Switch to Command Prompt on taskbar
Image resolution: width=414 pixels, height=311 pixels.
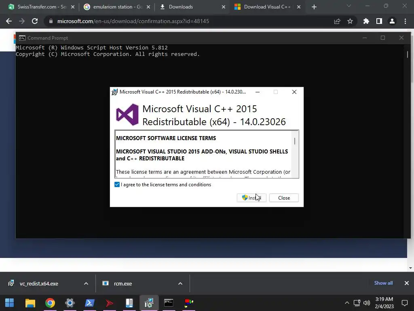point(169,303)
